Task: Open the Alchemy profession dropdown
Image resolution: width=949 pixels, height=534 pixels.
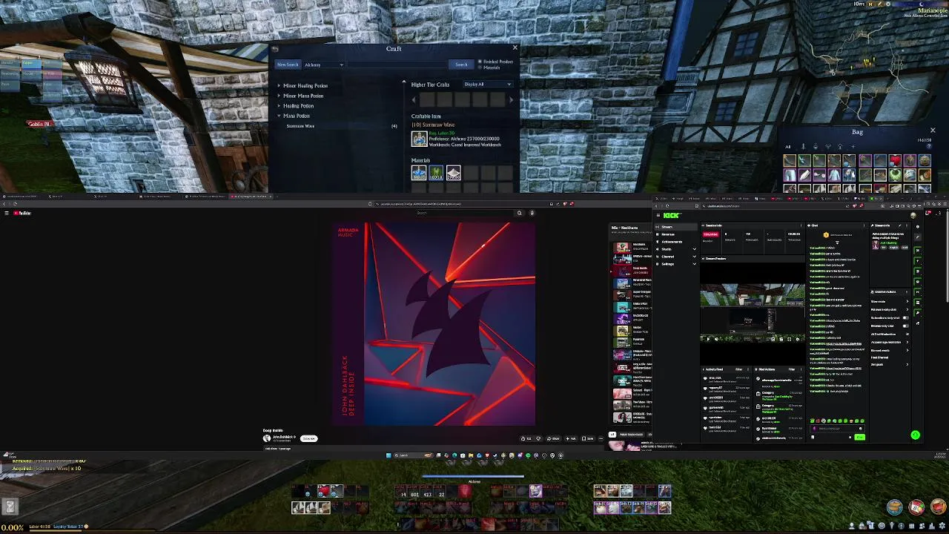Action: [323, 65]
